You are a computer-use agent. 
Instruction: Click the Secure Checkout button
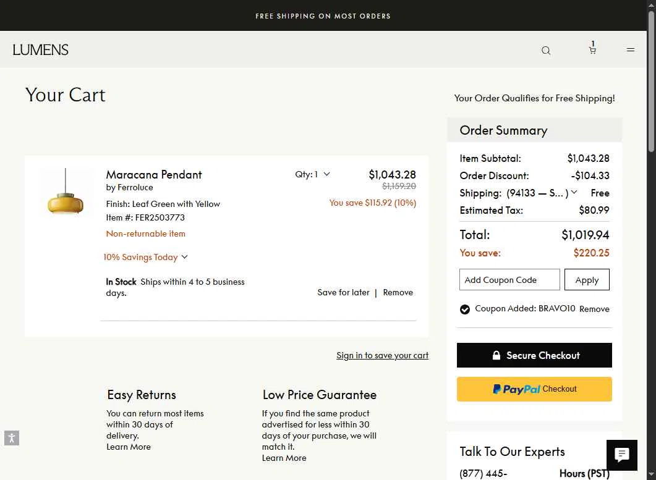[x=534, y=355]
